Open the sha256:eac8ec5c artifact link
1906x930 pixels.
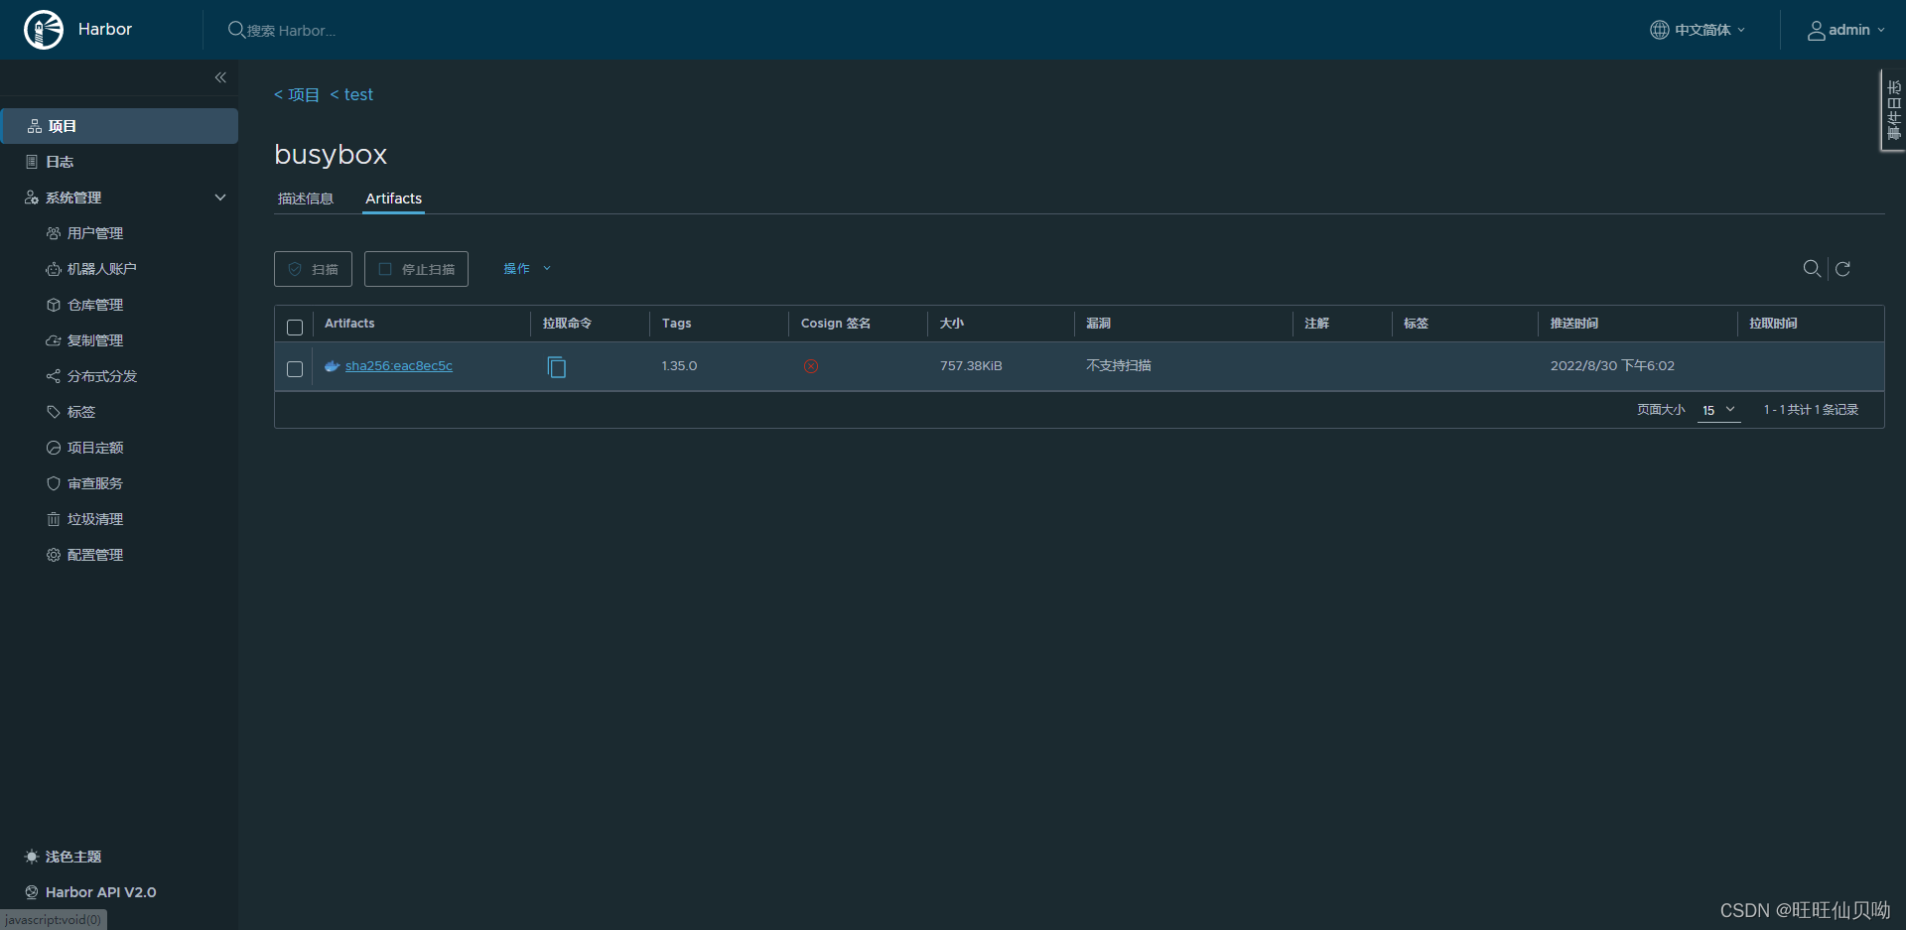pos(399,366)
